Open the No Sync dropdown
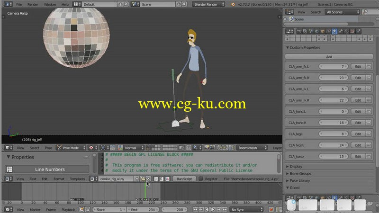Viewport: 379px width, 213px height. coord(246,209)
